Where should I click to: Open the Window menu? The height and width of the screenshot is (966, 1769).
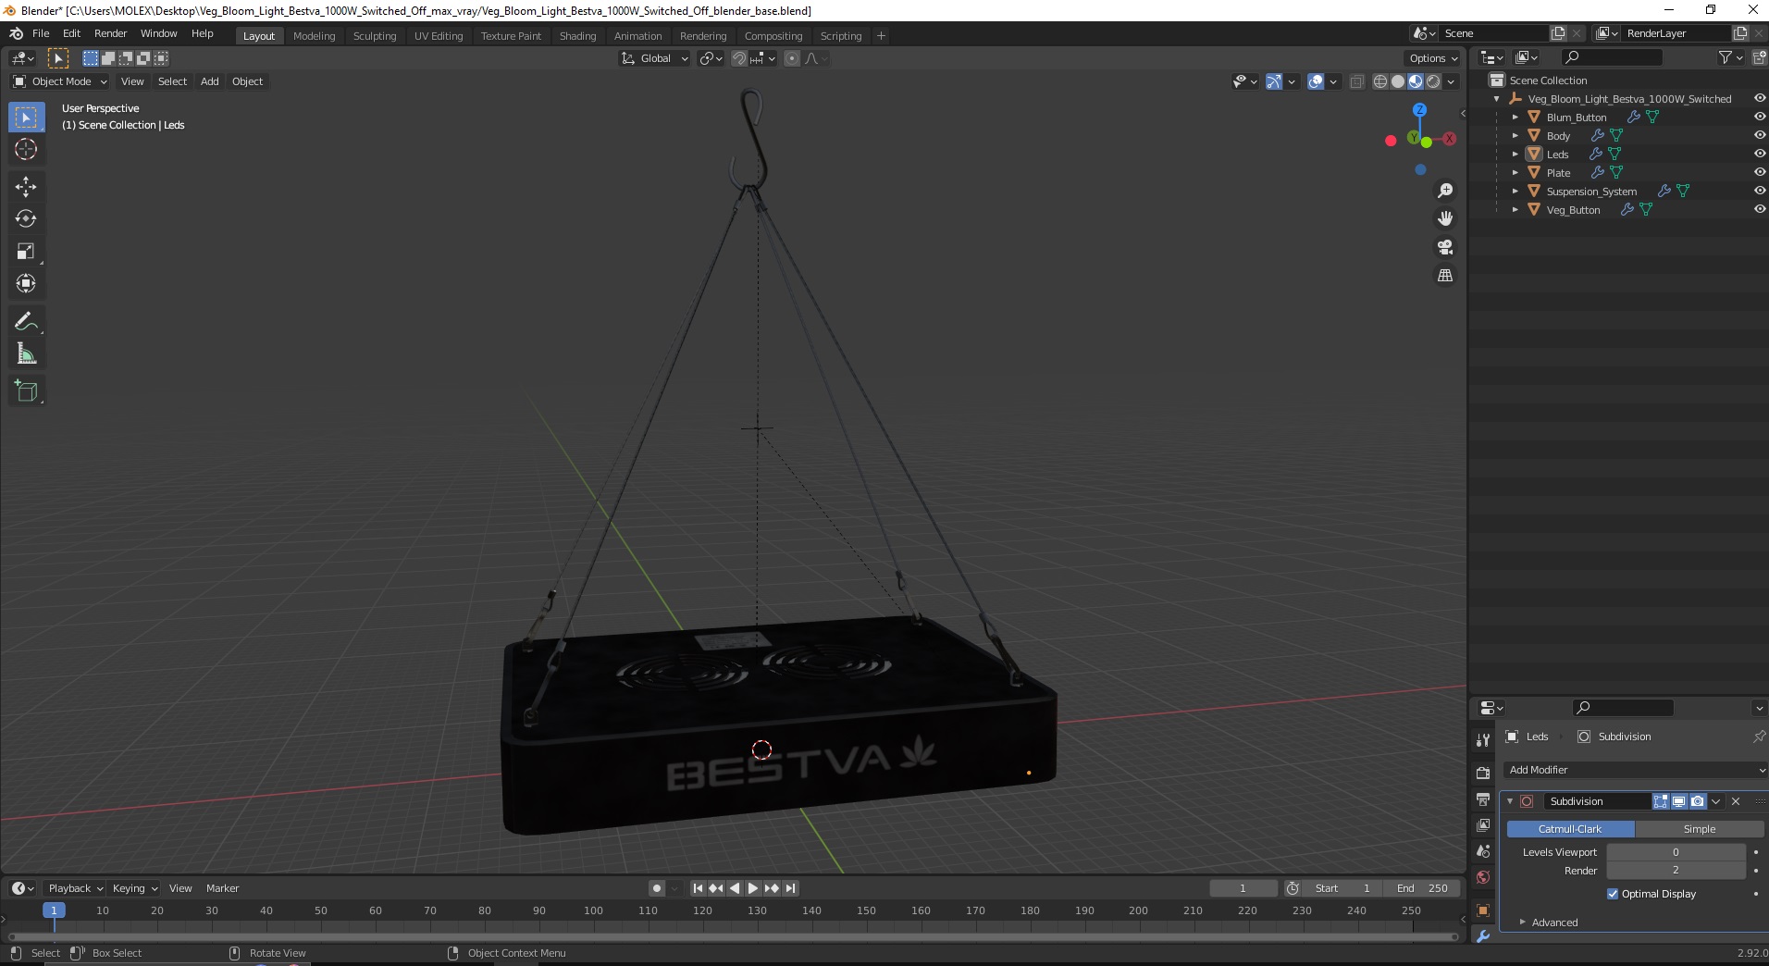pos(158,33)
